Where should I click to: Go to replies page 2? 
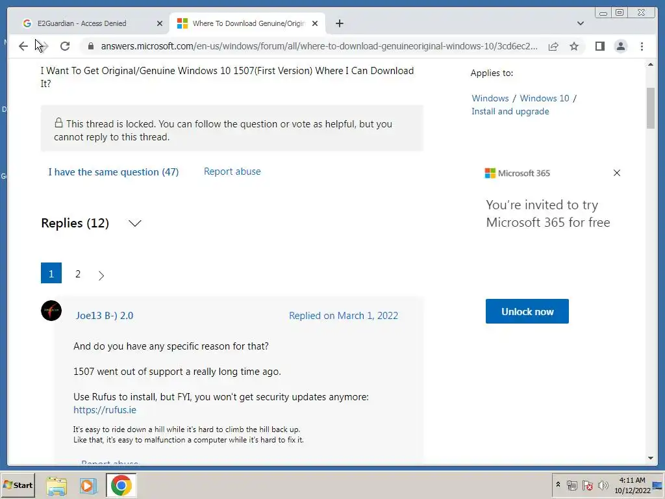point(78,274)
